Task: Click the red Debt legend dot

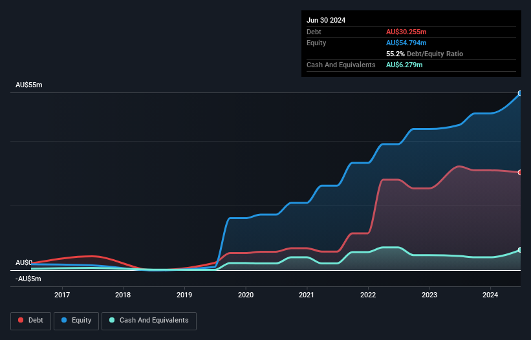Action: click(21, 320)
